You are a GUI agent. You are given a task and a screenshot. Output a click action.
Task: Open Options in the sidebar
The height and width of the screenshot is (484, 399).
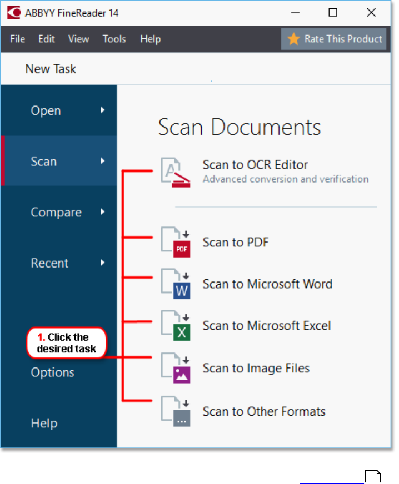tap(53, 372)
